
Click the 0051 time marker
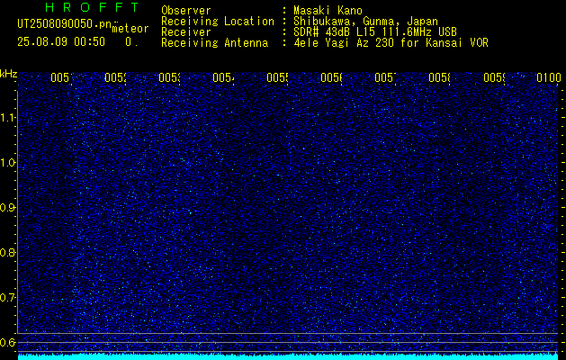click(61, 77)
